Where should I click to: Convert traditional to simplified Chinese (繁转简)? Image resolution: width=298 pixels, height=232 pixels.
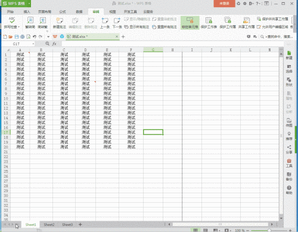(x=30, y=23)
